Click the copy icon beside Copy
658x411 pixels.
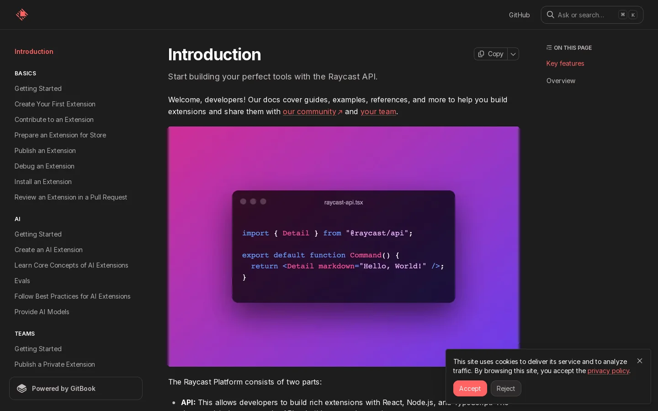click(481, 54)
